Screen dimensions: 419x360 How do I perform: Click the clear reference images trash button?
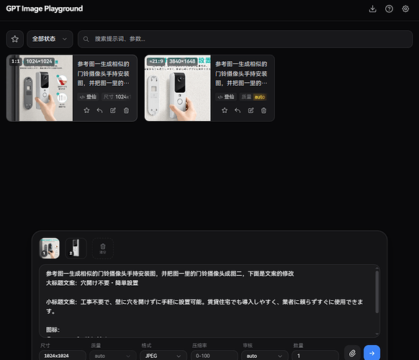103,248
